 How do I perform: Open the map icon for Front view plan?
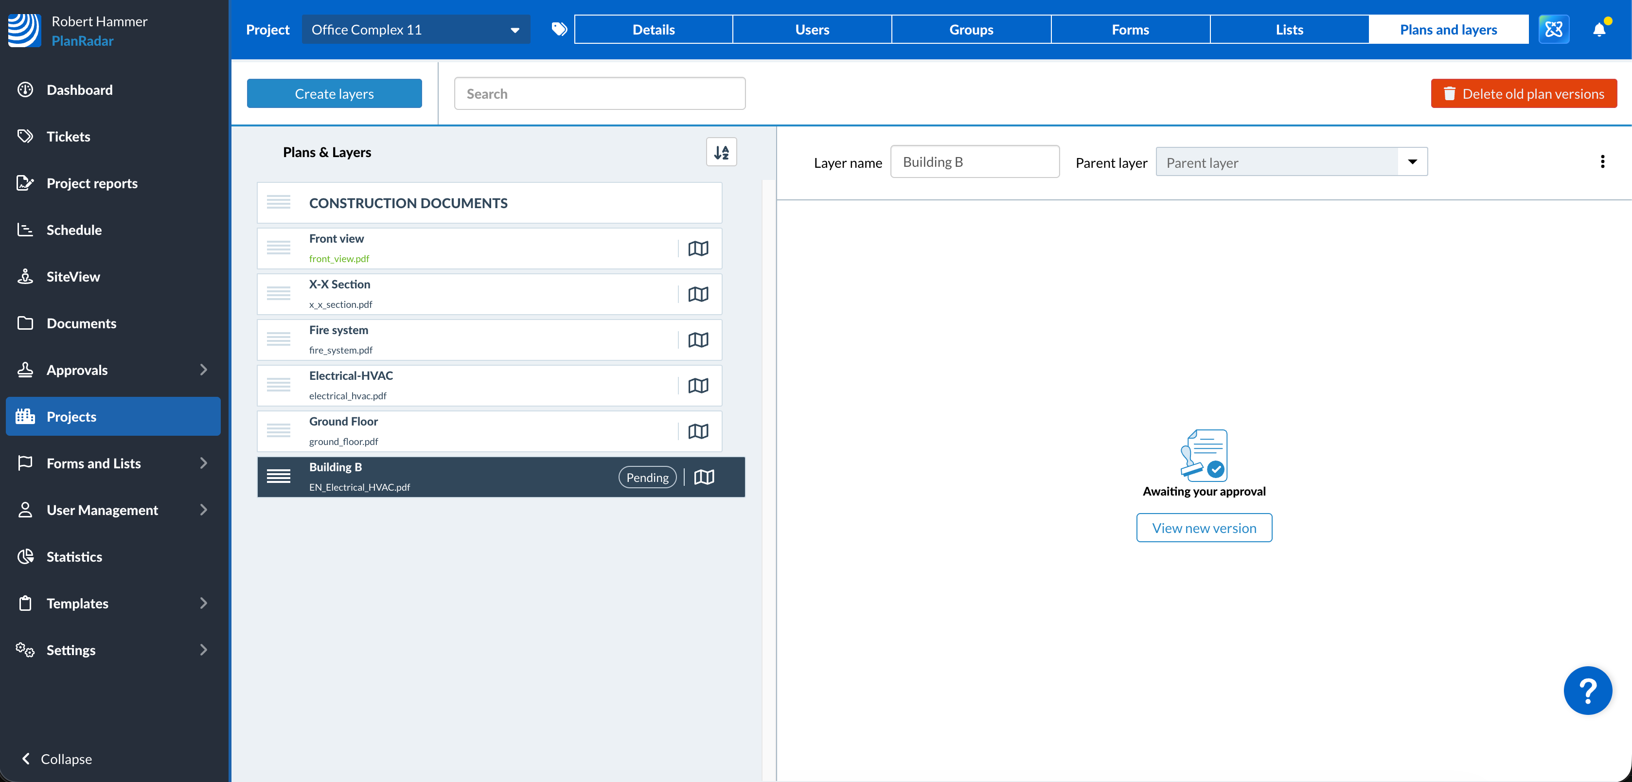coord(697,249)
